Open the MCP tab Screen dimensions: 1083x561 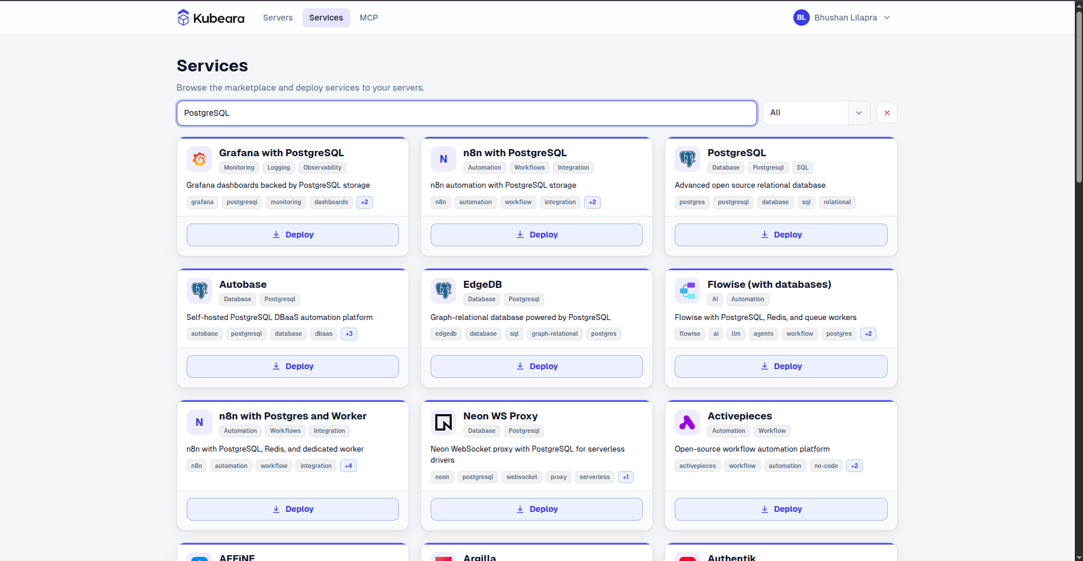pyautogui.click(x=369, y=18)
